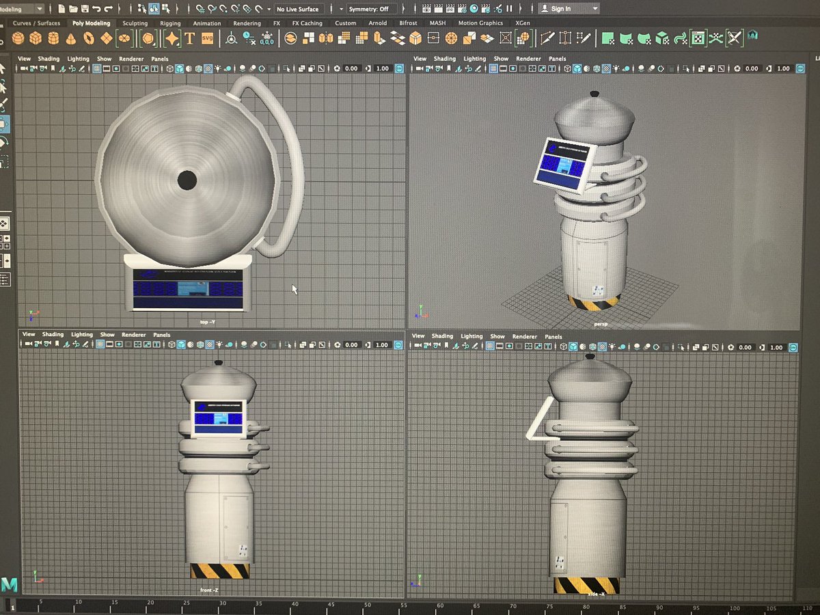Click the exposure 0.00 field in top panel
820x615 pixels.
(x=351, y=68)
